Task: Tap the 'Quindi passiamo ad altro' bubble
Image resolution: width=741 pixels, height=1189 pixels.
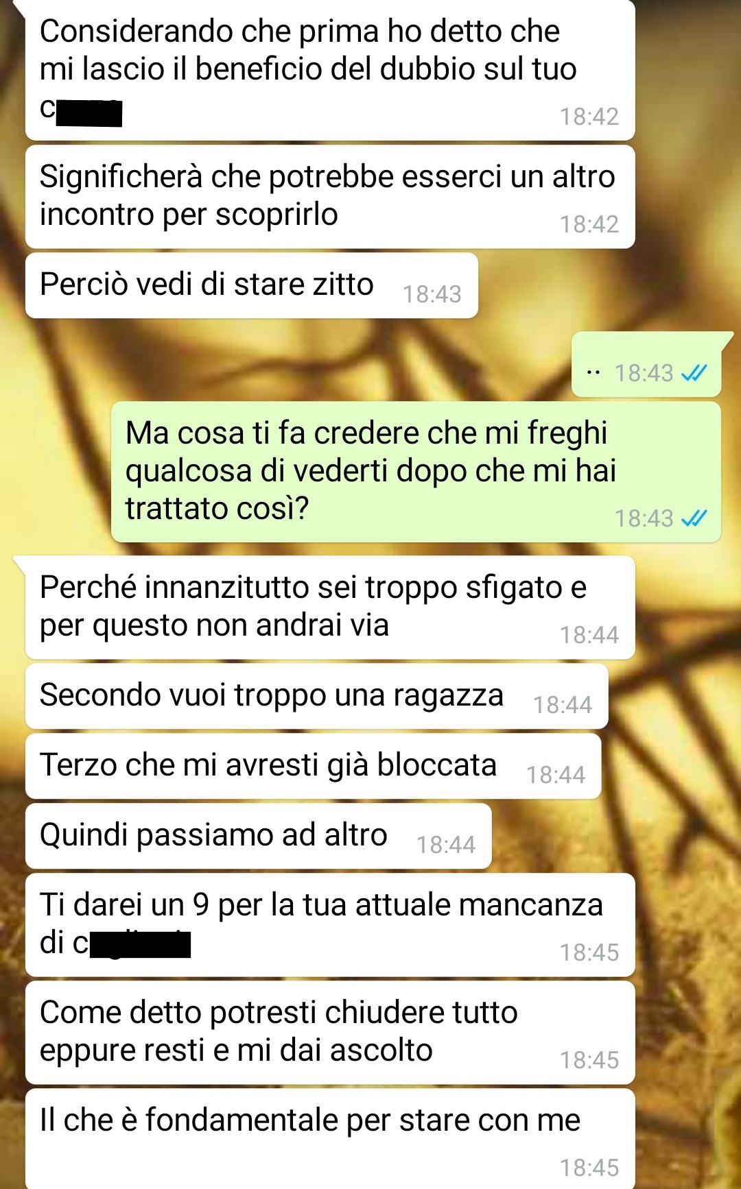Action: (259, 836)
